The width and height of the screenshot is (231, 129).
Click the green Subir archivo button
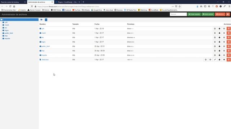(208, 14)
